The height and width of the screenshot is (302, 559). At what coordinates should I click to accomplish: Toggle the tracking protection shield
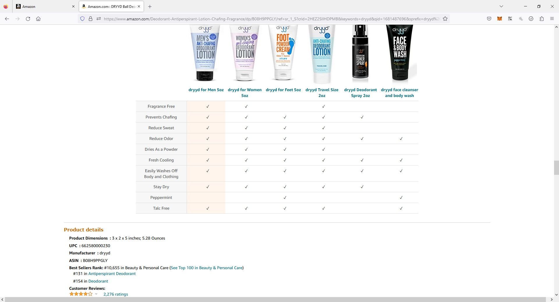(82, 19)
